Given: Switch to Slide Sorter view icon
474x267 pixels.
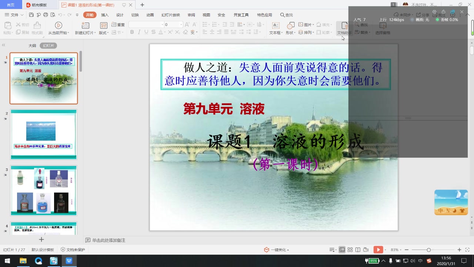Looking at the screenshot, I should [350, 250].
